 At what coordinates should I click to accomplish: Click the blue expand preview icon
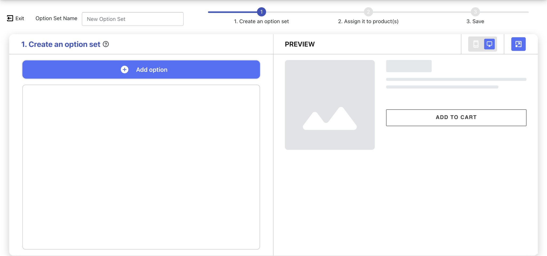(x=518, y=44)
